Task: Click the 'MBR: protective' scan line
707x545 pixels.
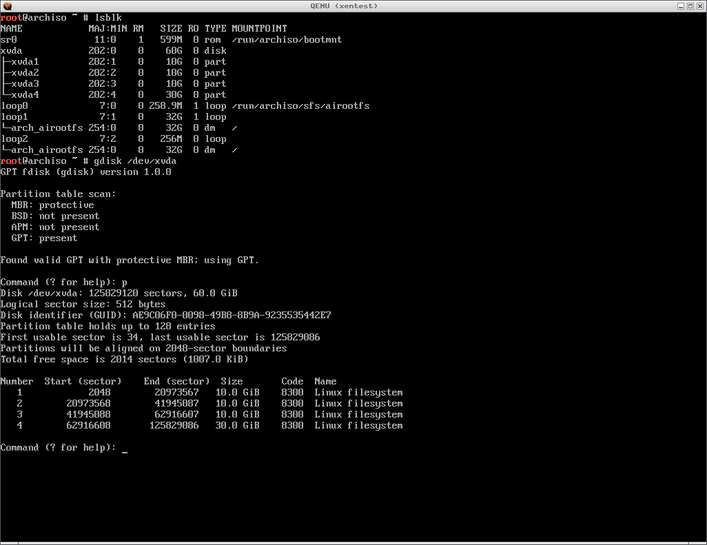Action: 52,205
